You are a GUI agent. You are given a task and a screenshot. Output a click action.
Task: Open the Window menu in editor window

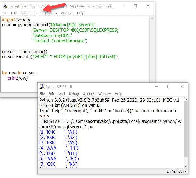pos(67,13)
